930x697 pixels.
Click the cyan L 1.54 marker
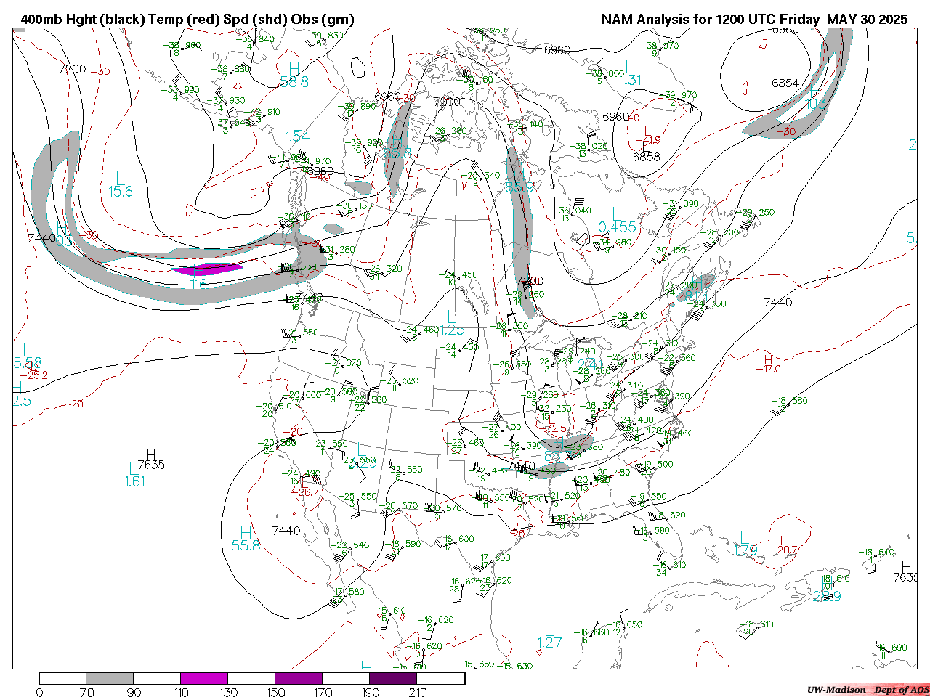pyautogui.click(x=296, y=131)
